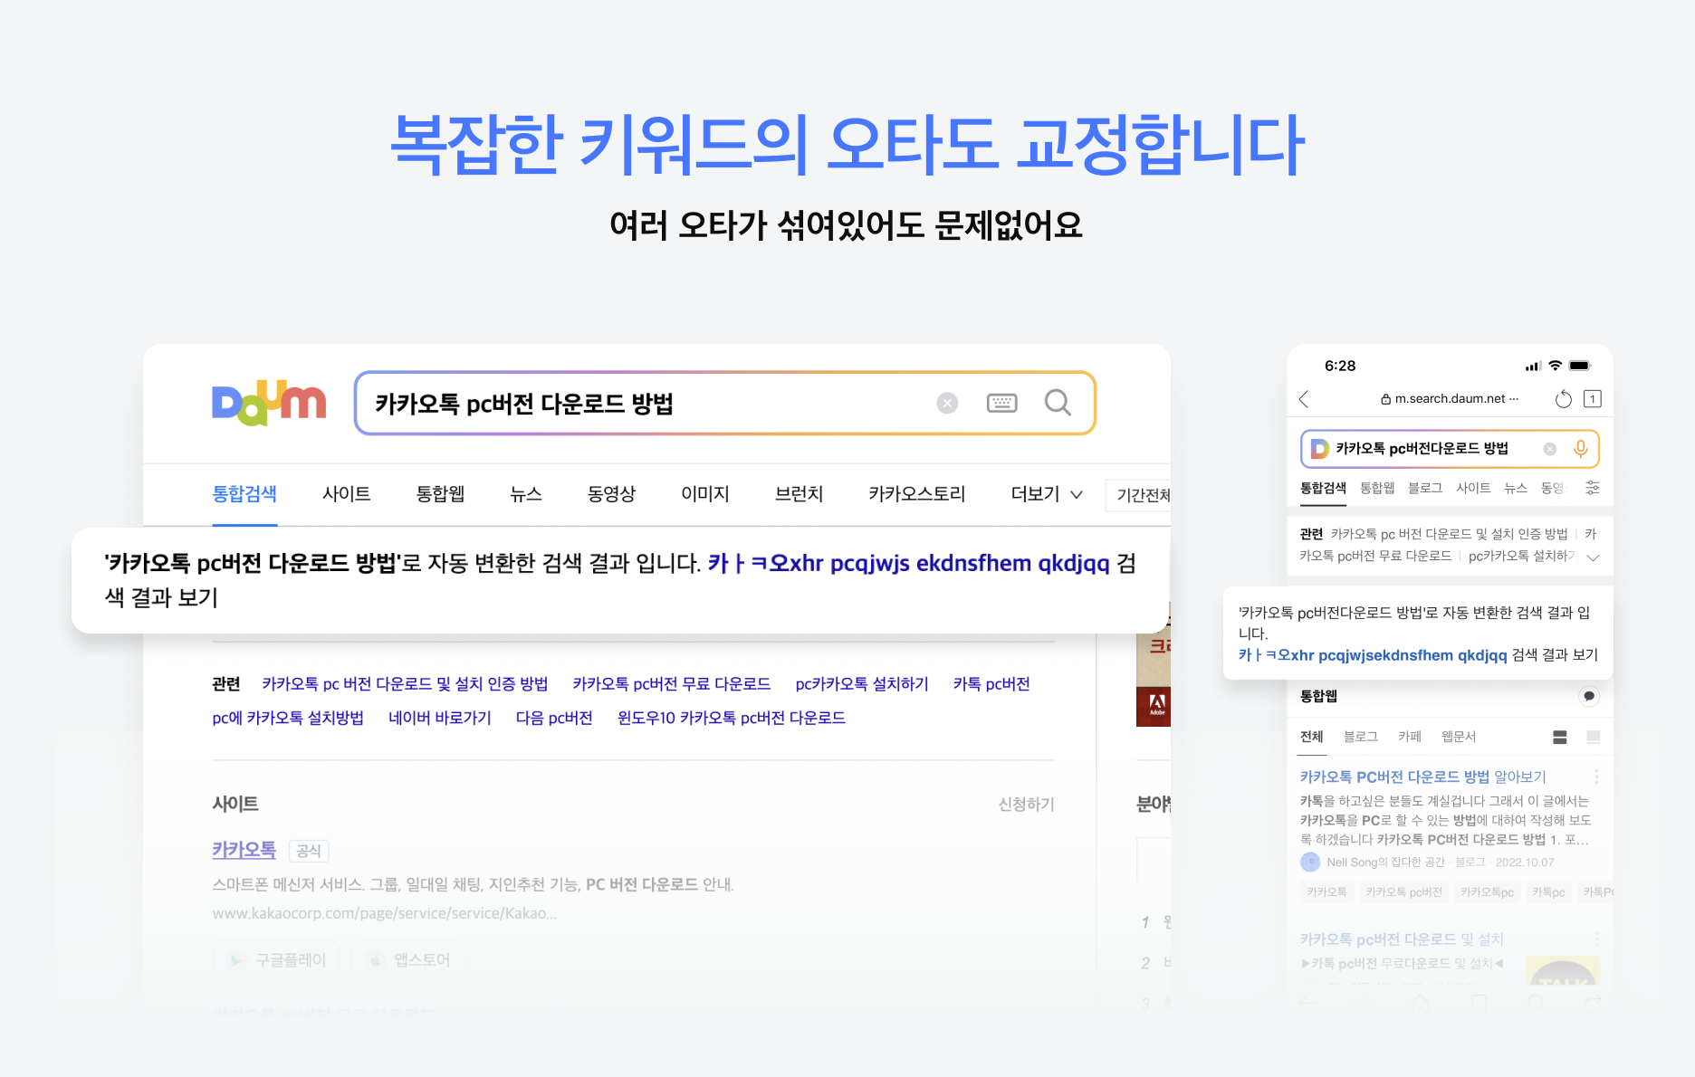Click the desktop search field with 카카오톡 pc버전 다운로드 방법
The image size is (1695, 1077).
[x=724, y=403]
